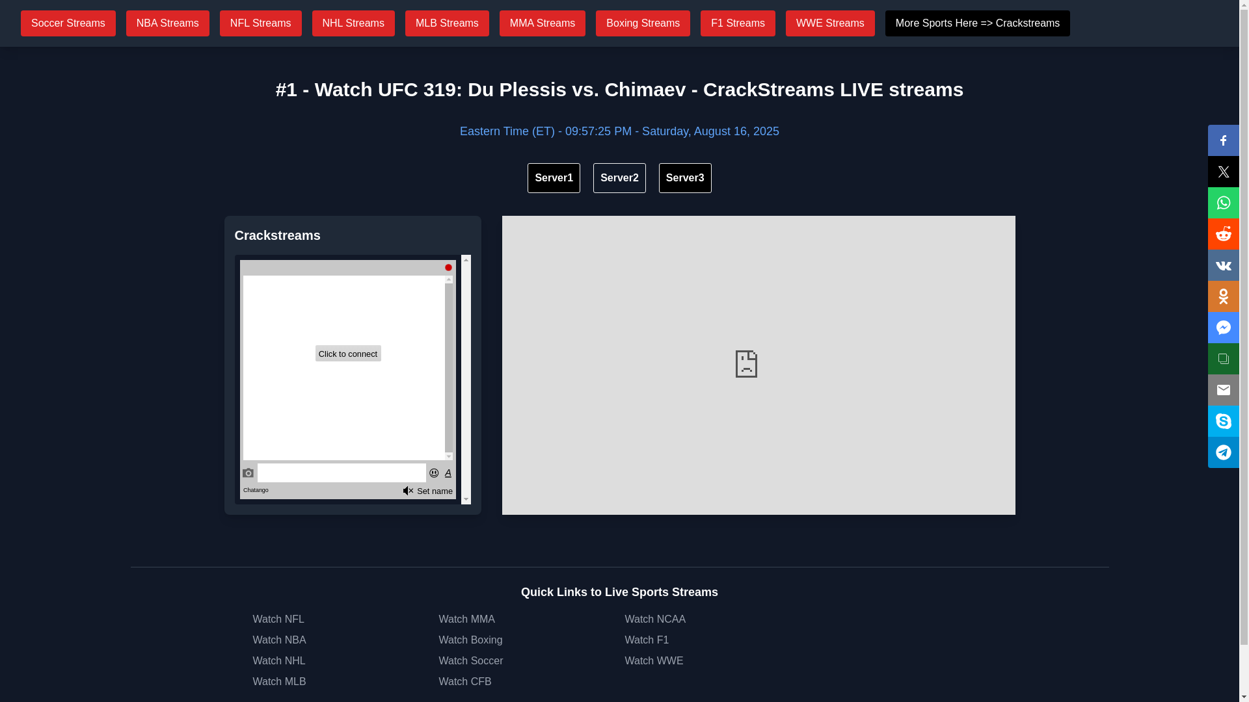
Task: Share page on Skype
Action: click(x=1223, y=421)
